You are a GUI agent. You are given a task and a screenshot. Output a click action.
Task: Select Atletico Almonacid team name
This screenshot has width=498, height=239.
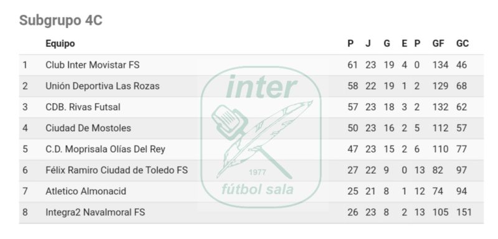point(86,191)
